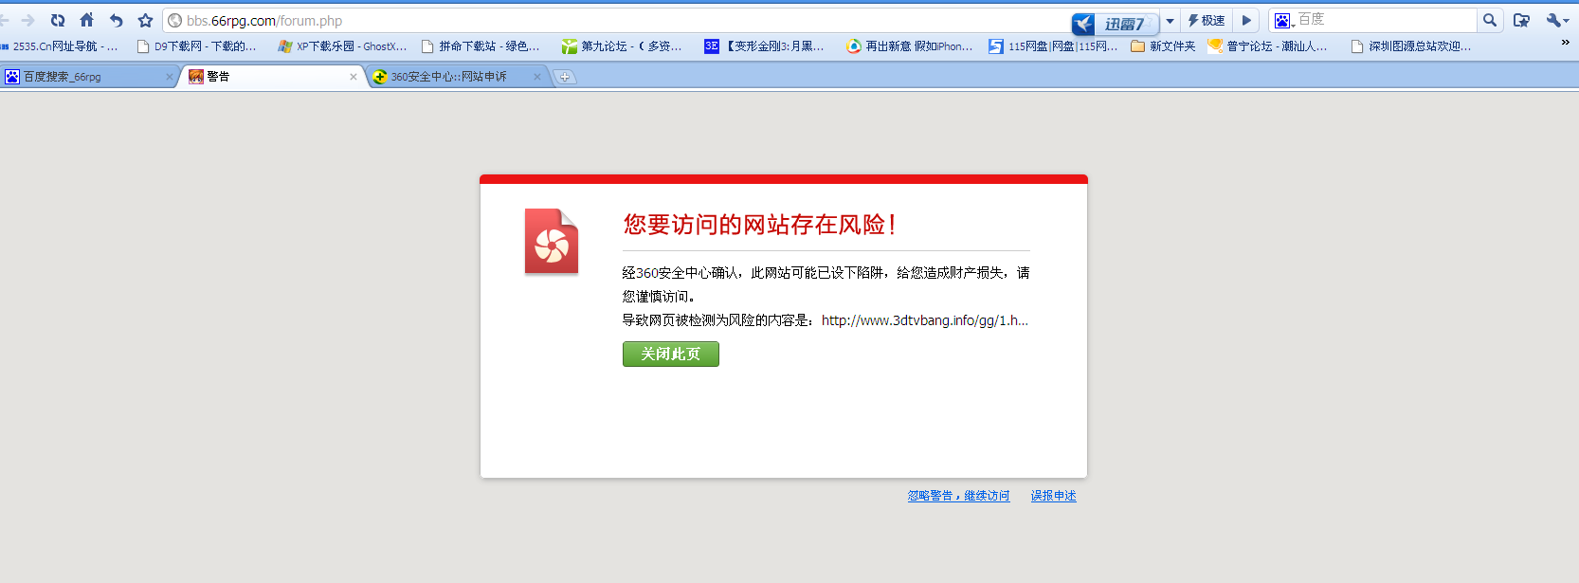The width and height of the screenshot is (1579, 583).
Task: Open the 新文件夹 bookmark folder
Action: click(x=1163, y=46)
